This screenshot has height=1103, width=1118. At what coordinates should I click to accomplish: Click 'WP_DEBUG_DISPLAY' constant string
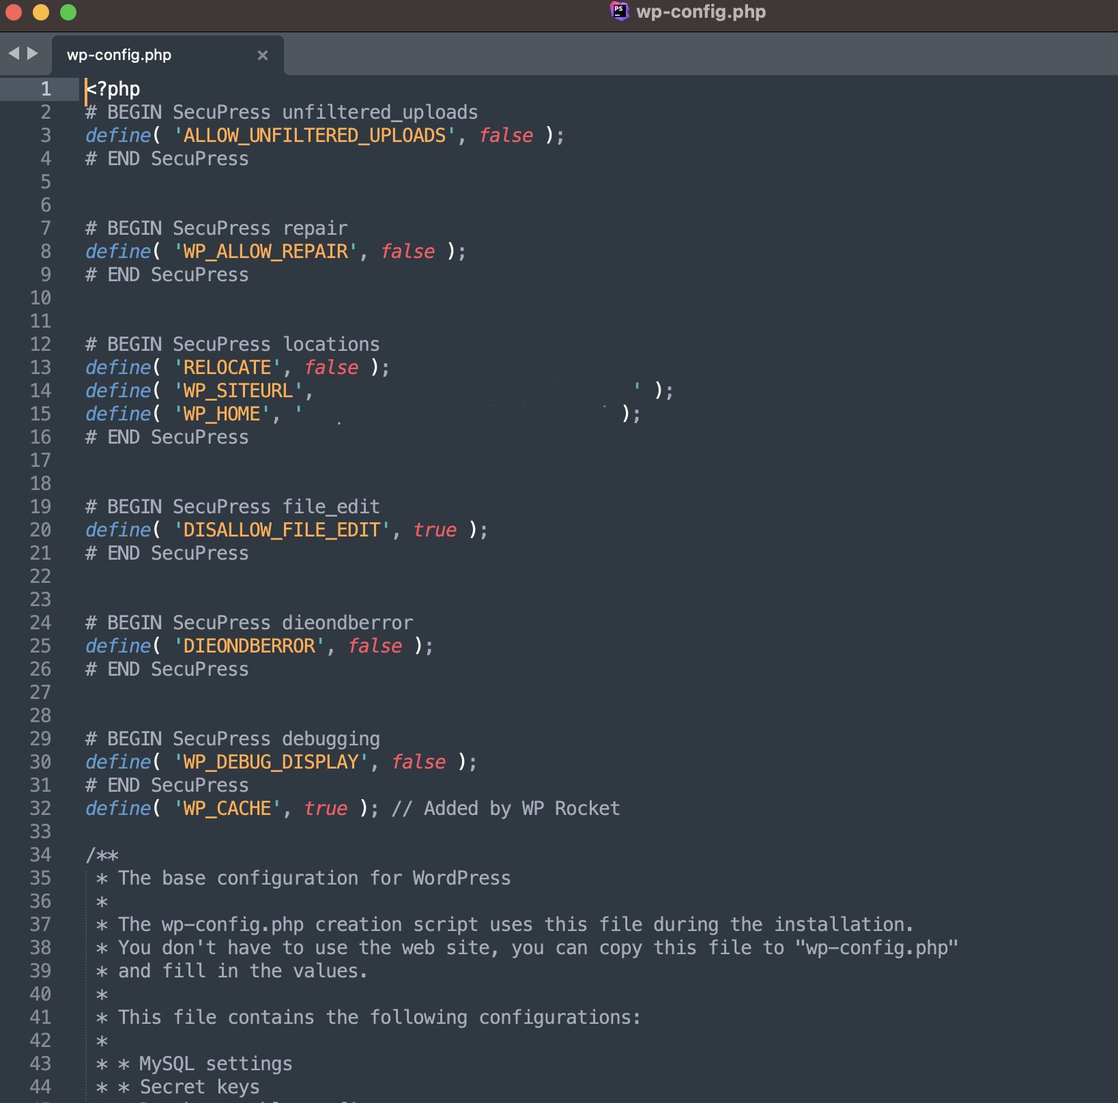pyautogui.click(x=271, y=762)
